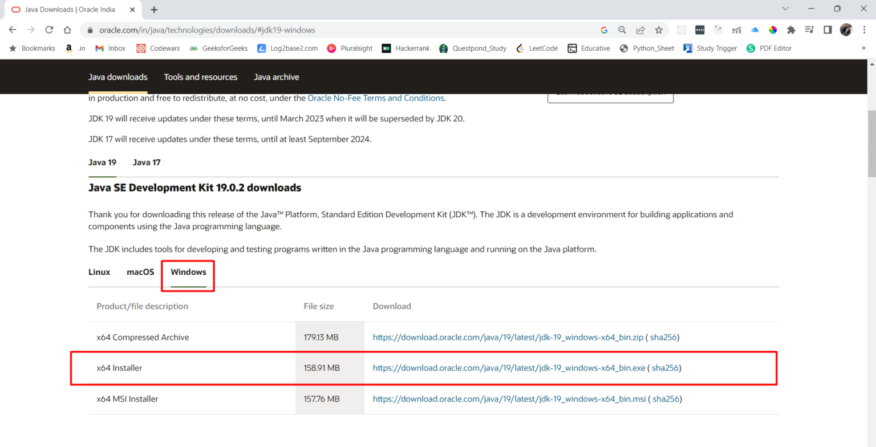Open a new browser tab

[x=154, y=10]
